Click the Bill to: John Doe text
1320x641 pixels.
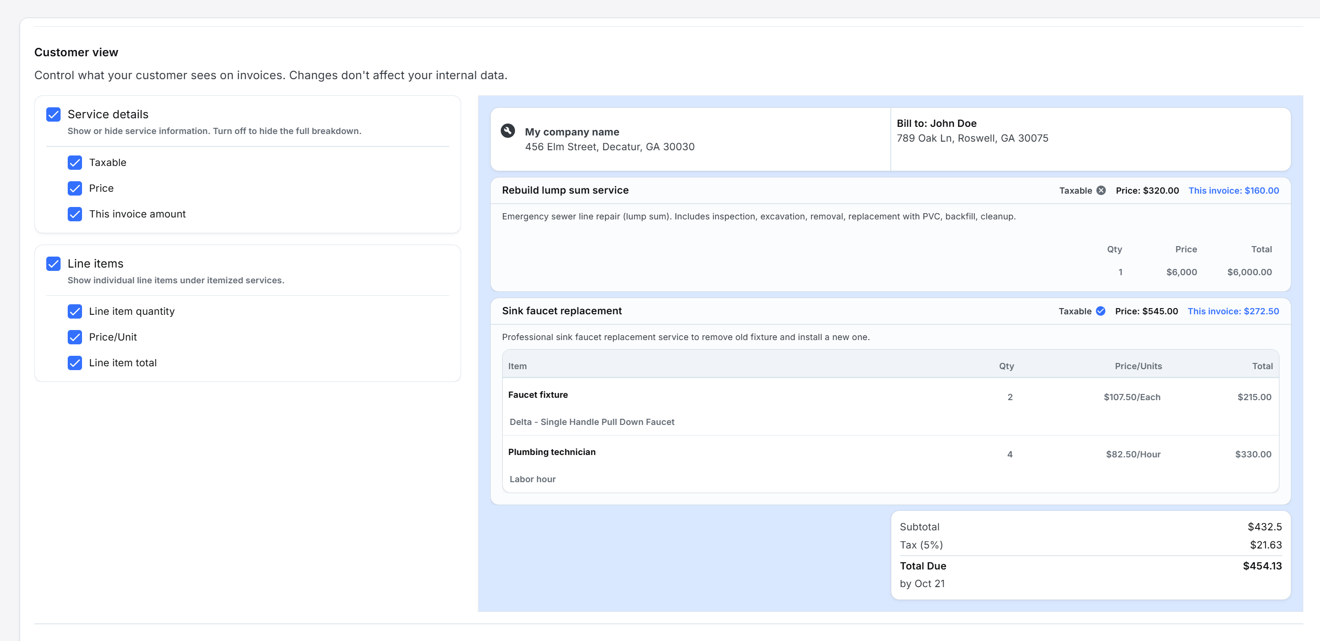coord(936,123)
